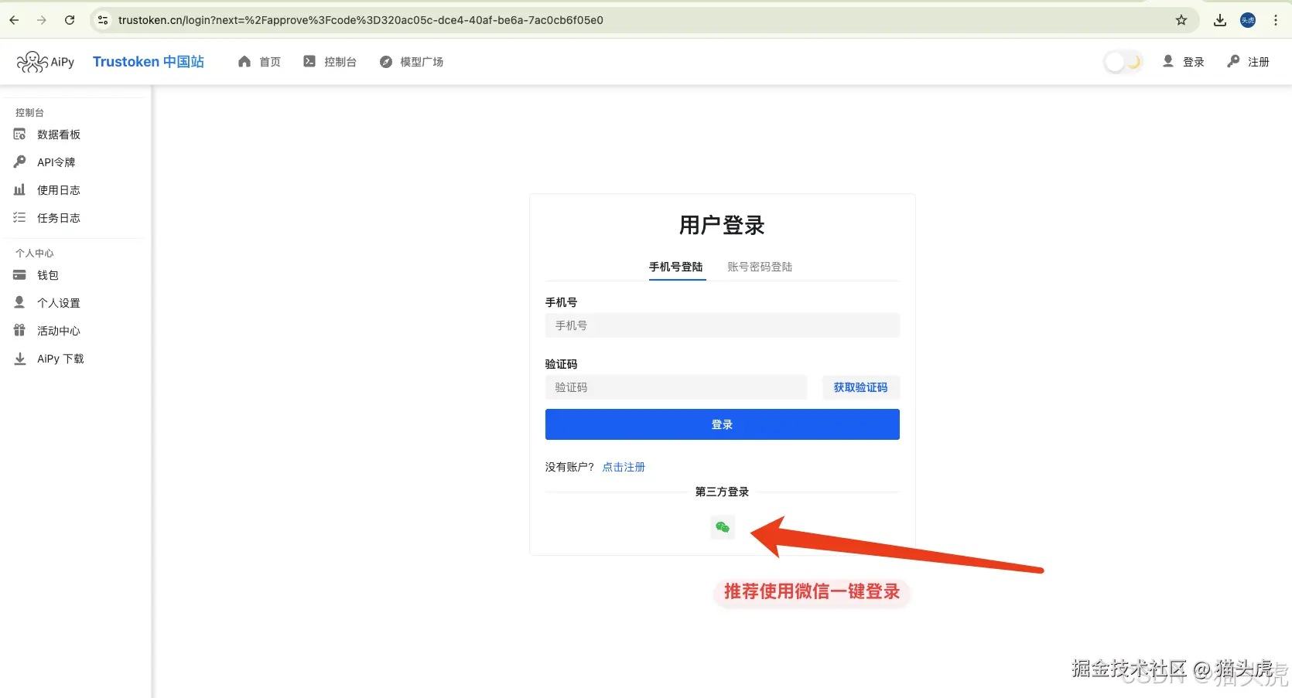Bookmark this page with the star icon

pyautogui.click(x=1181, y=20)
